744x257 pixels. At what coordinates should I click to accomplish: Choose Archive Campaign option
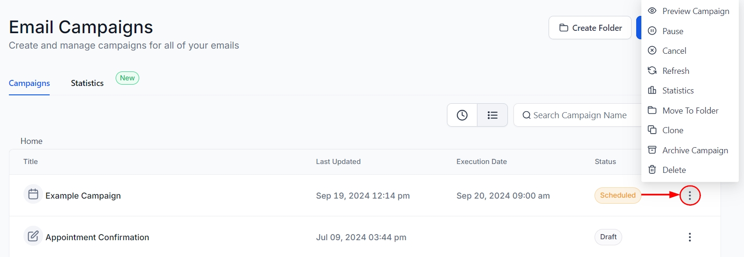pos(695,150)
